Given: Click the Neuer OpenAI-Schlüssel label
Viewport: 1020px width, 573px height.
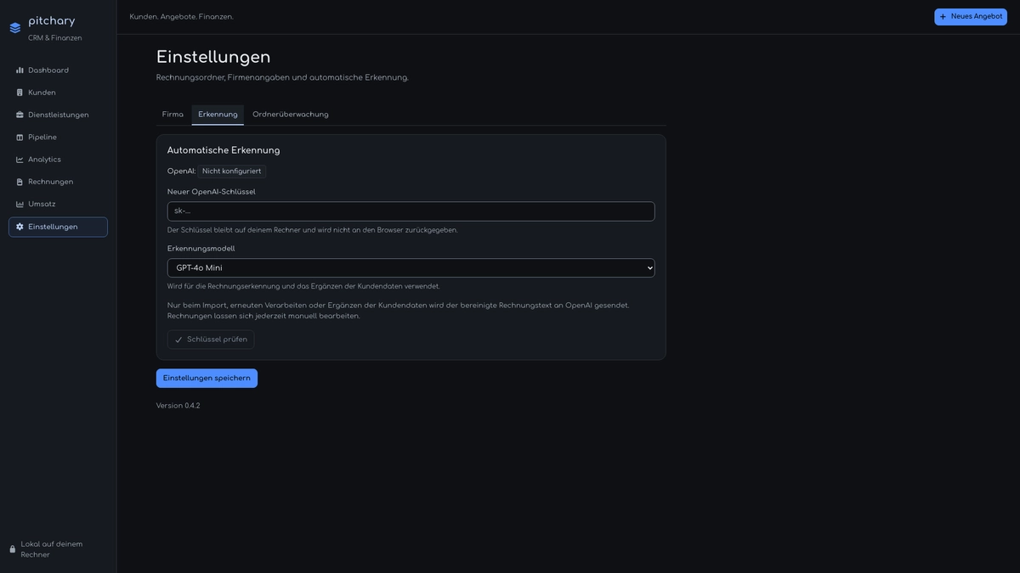Looking at the screenshot, I should [212, 192].
